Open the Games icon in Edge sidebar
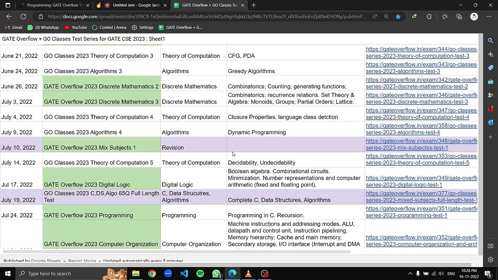Screen dimensions: 498x280 coord(491,95)
